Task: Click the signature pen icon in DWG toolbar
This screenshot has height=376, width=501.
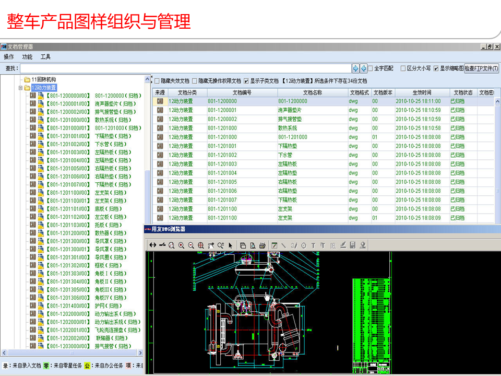Action: tap(343, 245)
